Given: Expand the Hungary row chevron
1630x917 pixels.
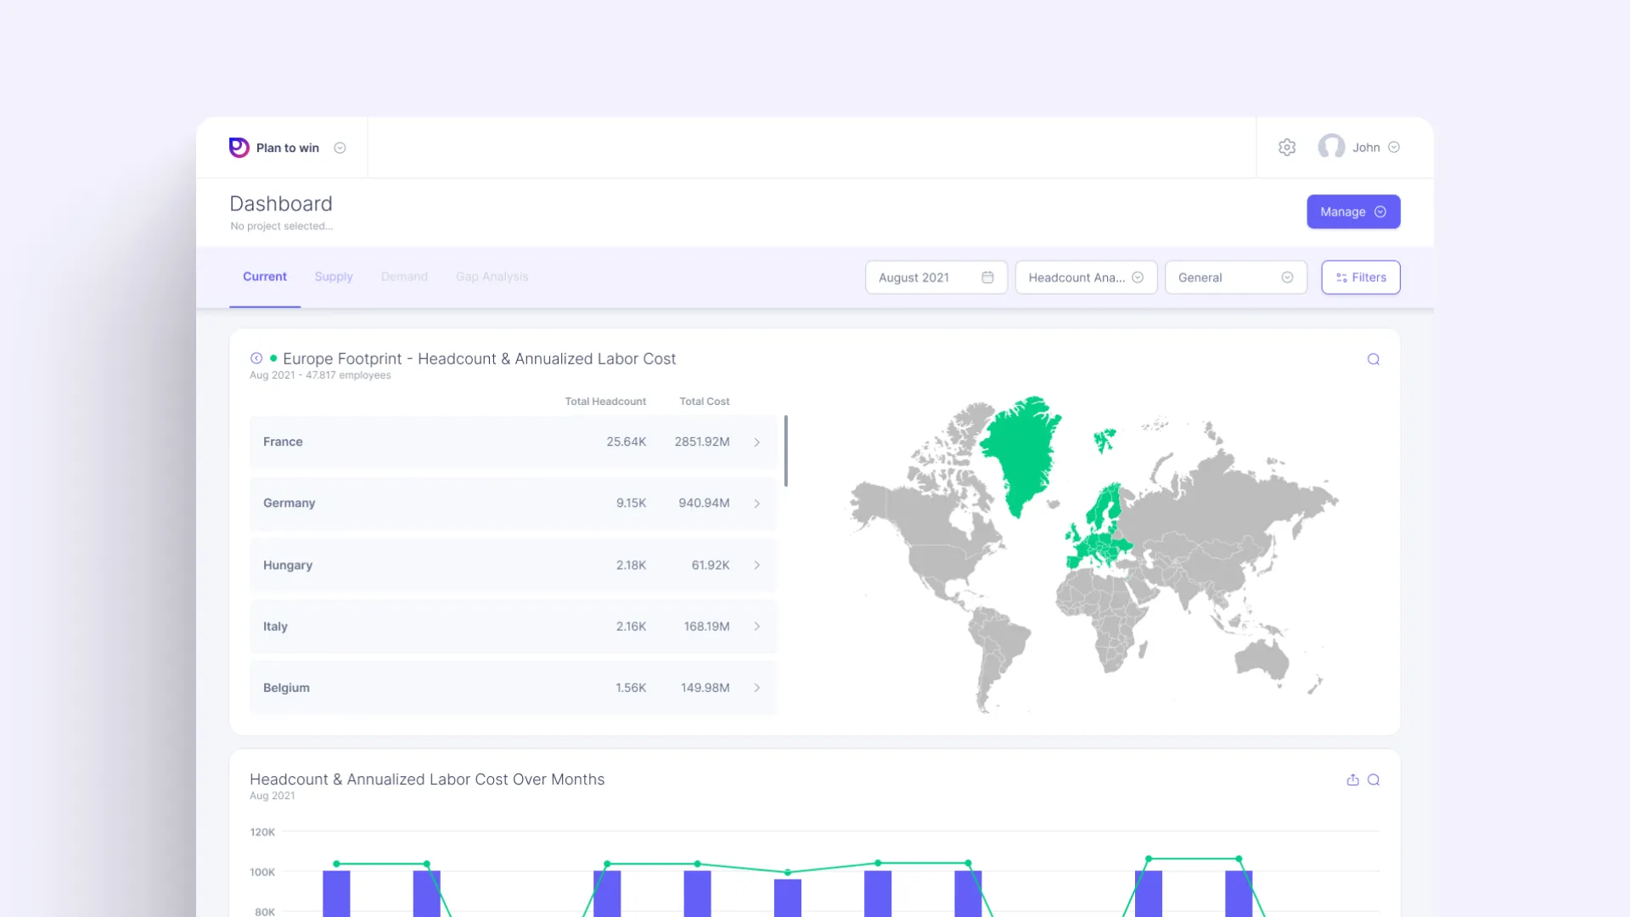Looking at the screenshot, I should (x=756, y=565).
